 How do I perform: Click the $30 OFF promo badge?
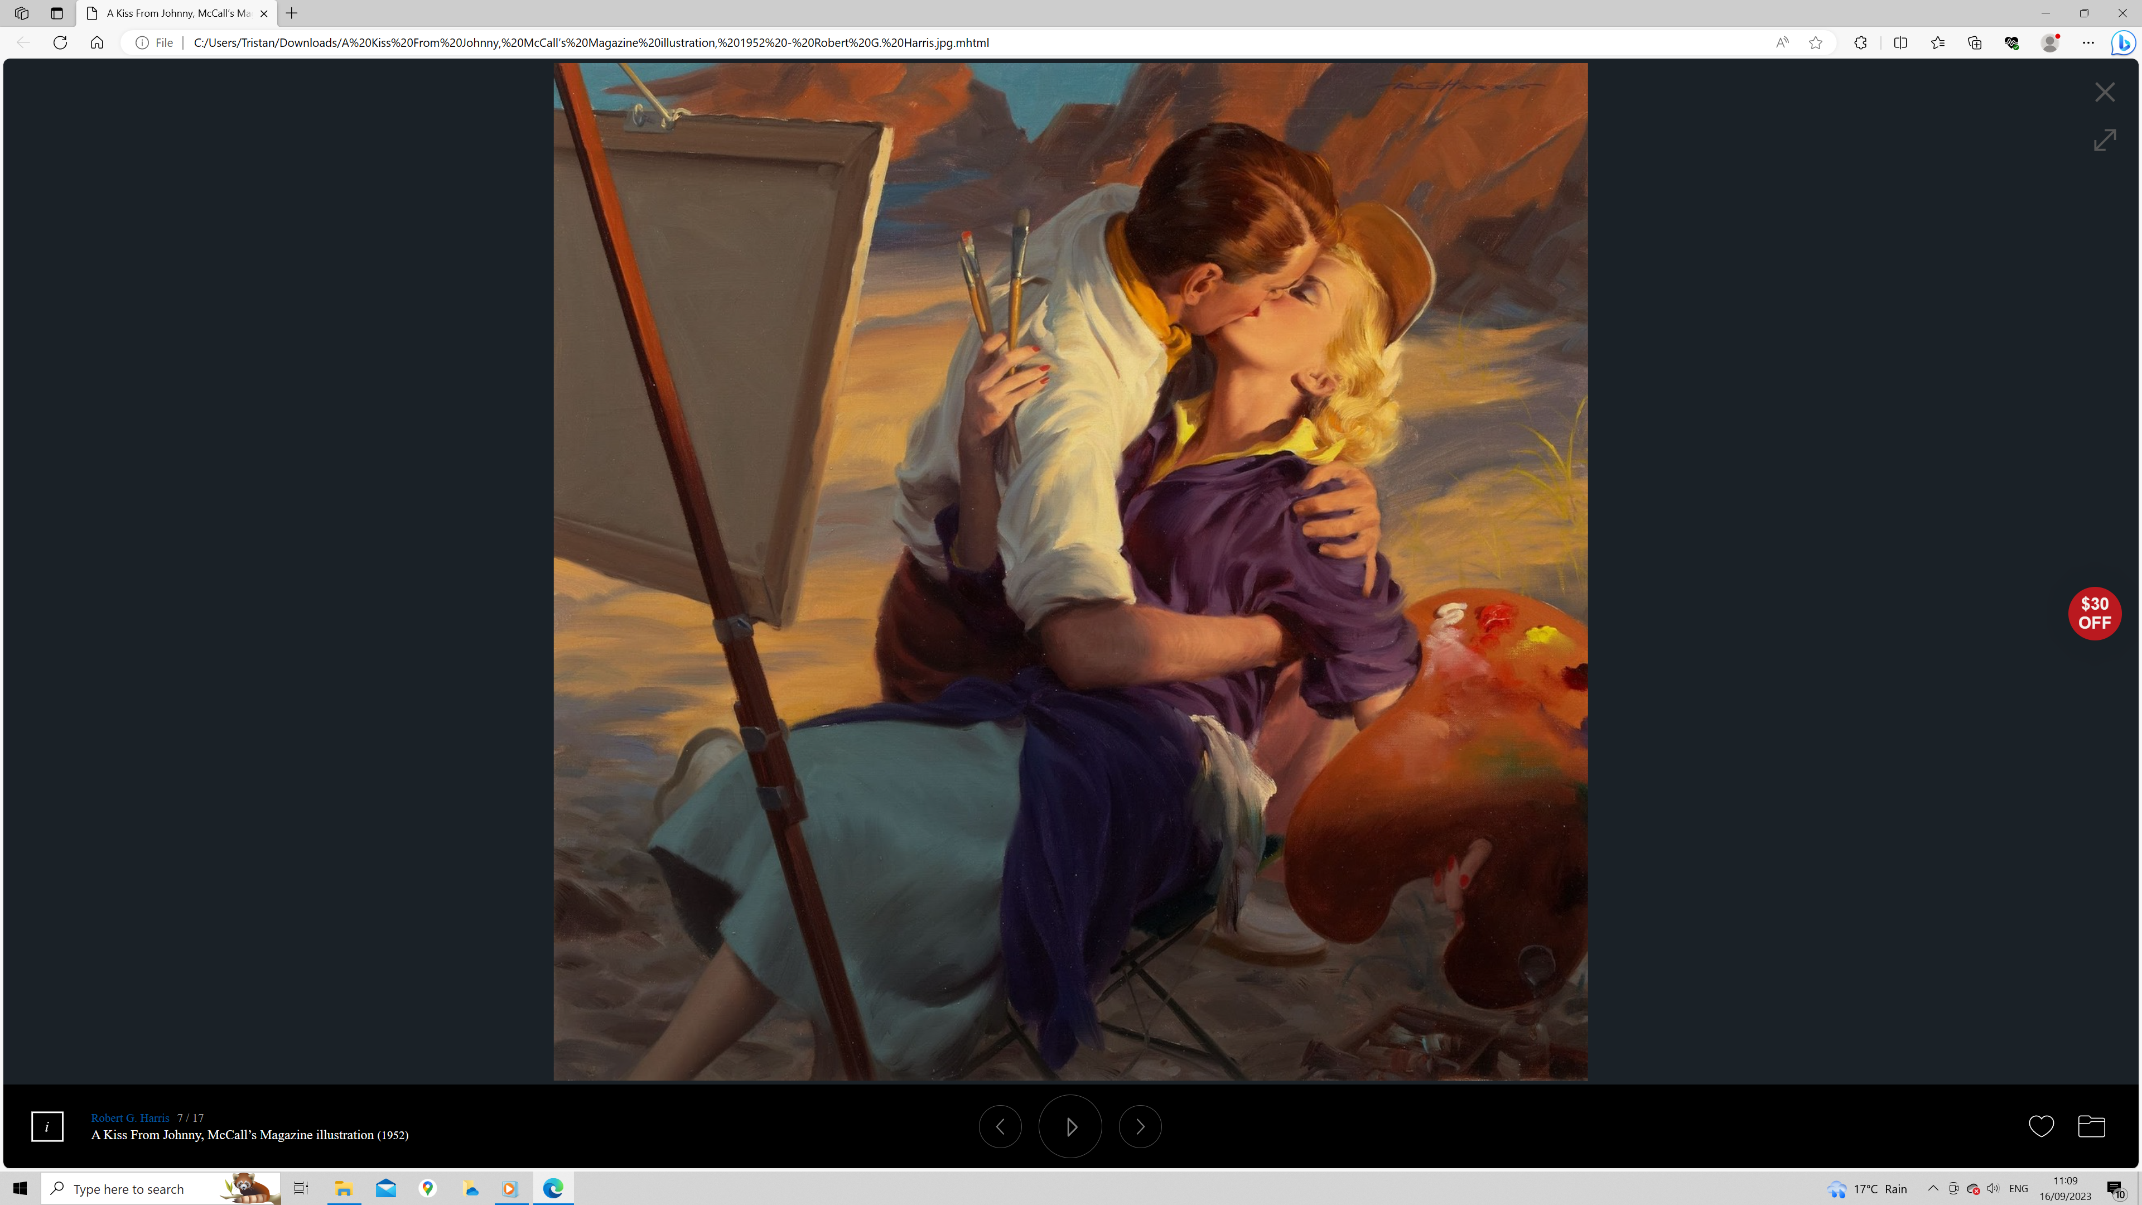[2095, 614]
